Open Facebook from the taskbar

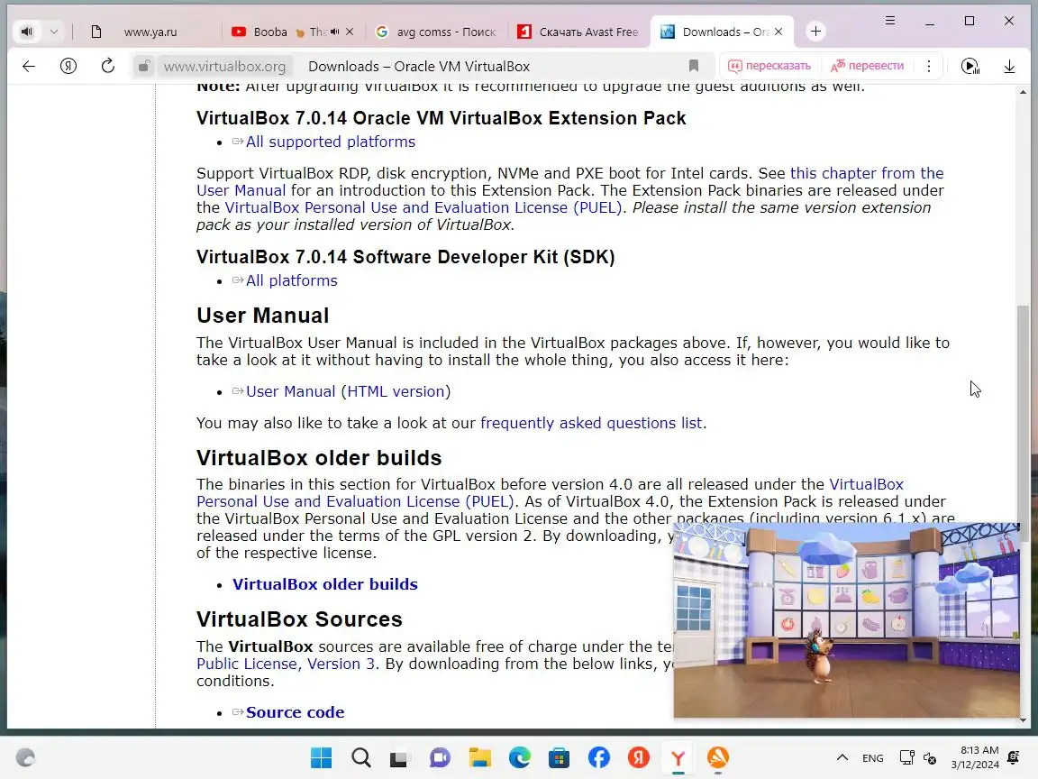click(599, 757)
